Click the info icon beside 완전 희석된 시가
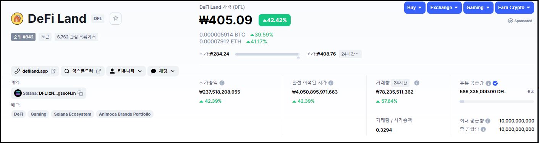The width and height of the screenshot is (539, 143). pos(331,83)
